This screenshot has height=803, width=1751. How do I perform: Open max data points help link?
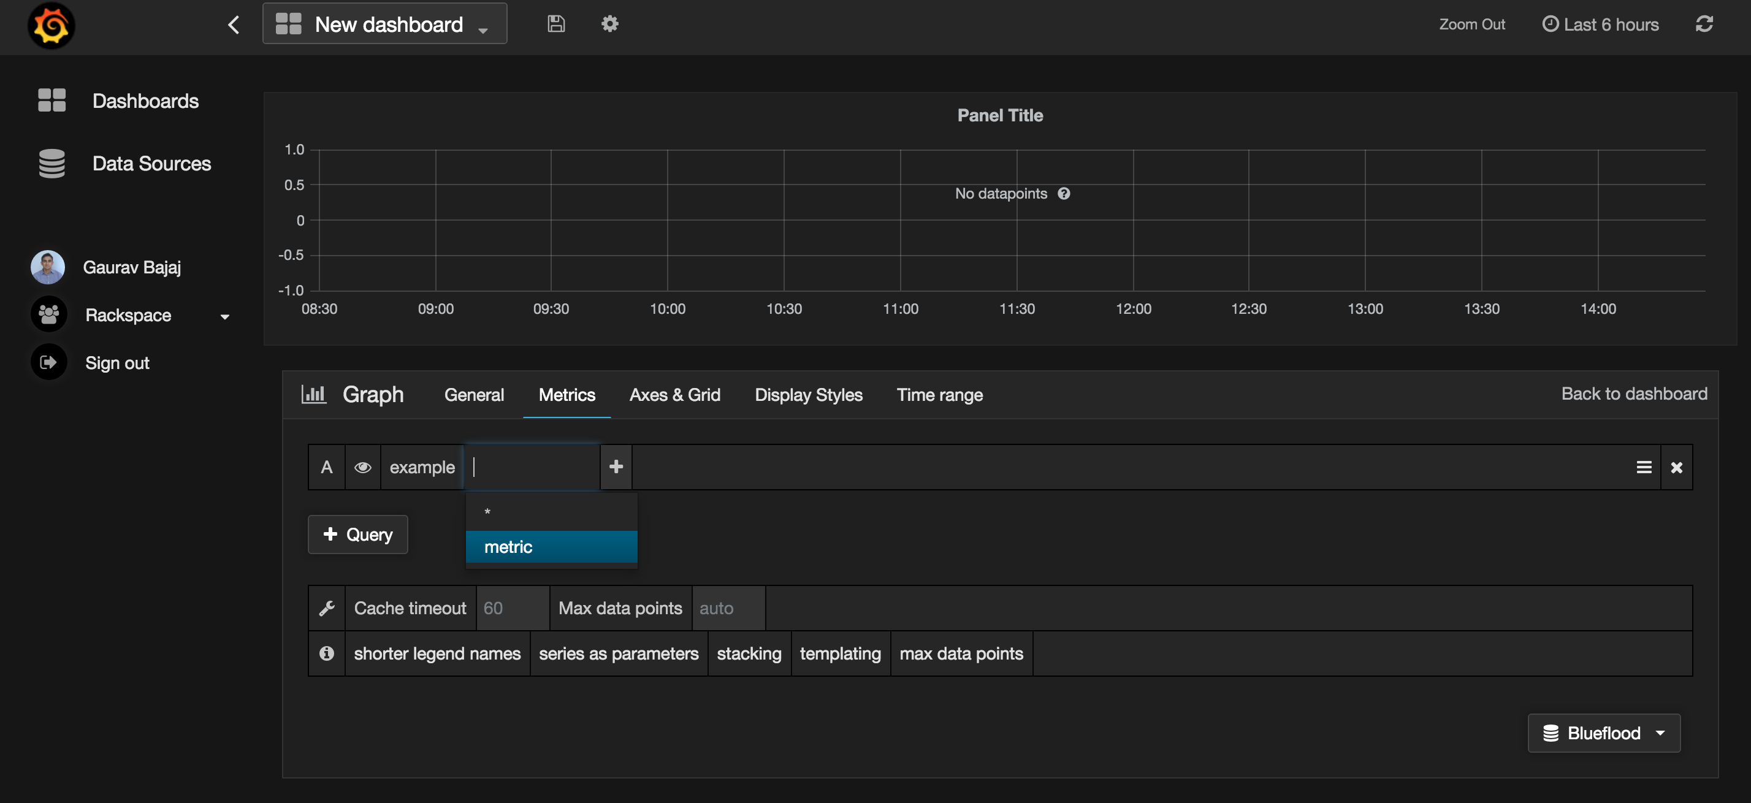(961, 653)
